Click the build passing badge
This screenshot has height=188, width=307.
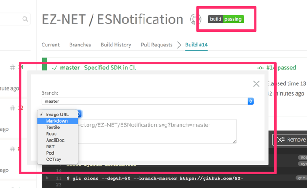(226, 19)
